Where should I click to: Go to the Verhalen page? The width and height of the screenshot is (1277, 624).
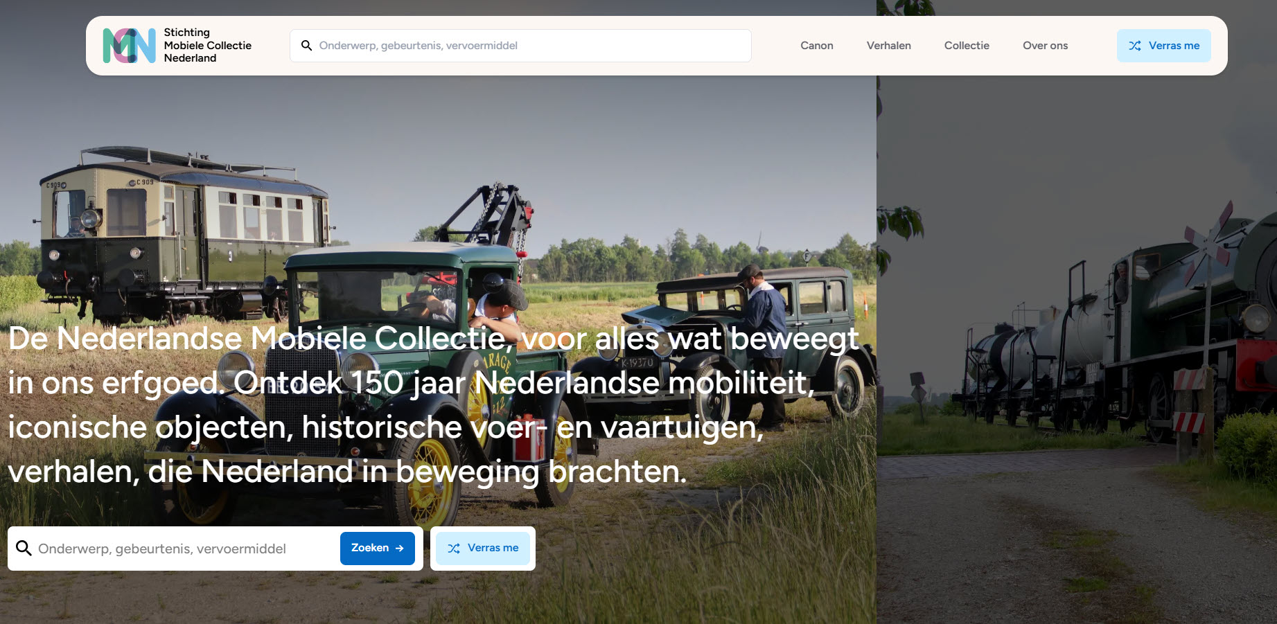click(889, 46)
